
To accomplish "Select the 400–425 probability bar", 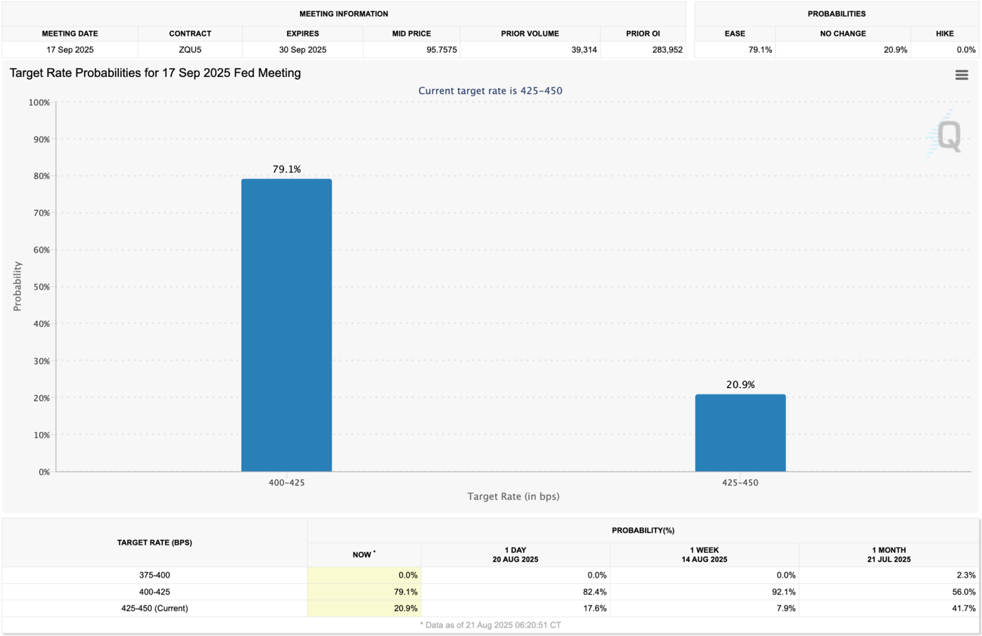I will 287,324.
